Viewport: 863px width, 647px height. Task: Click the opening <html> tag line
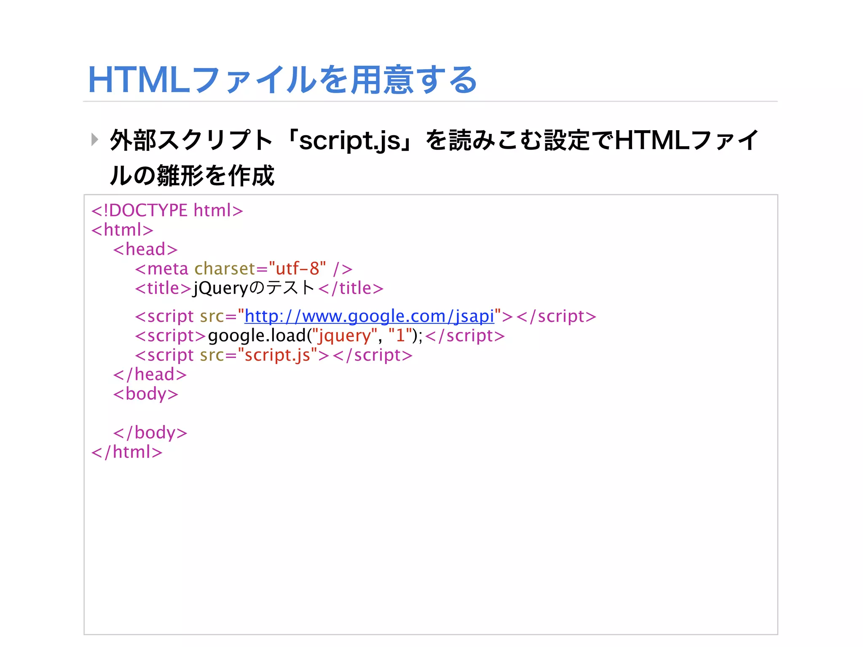point(122,230)
